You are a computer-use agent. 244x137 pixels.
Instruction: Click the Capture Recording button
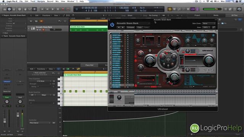(68, 9)
